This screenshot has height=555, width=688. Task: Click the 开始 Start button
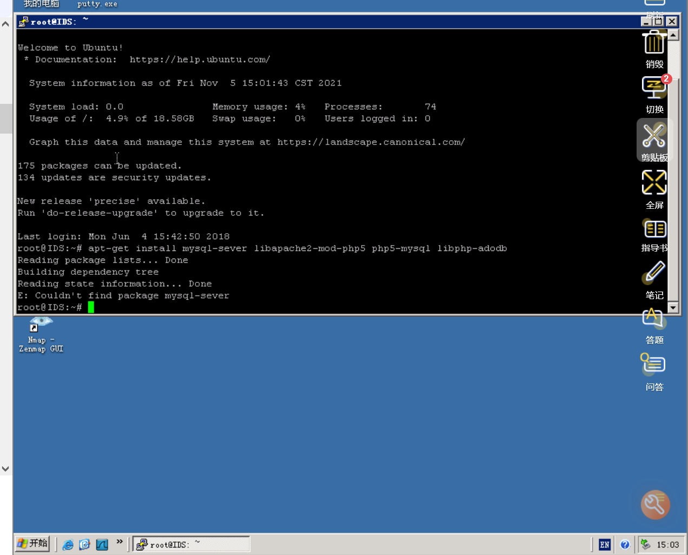tap(32, 543)
